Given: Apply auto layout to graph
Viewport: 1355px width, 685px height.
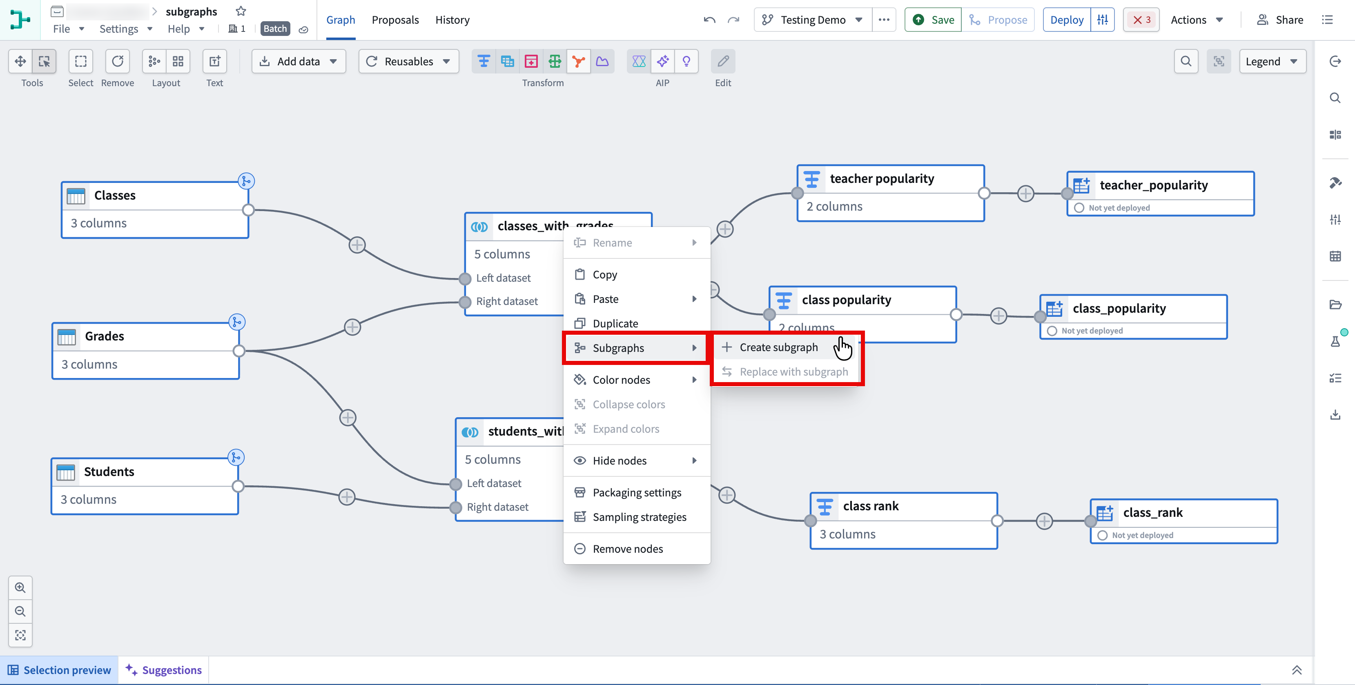Looking at the screenshot, I should (154, 62).
